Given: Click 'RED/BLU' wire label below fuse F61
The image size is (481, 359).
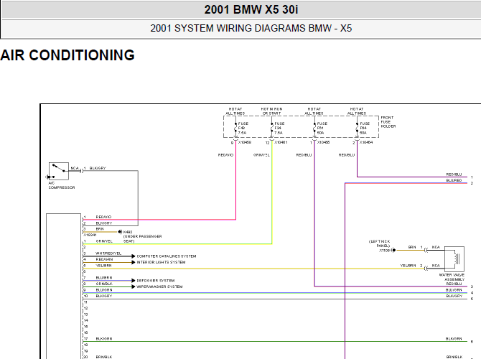Looking at the screenshot, I should tap(304, 155).
